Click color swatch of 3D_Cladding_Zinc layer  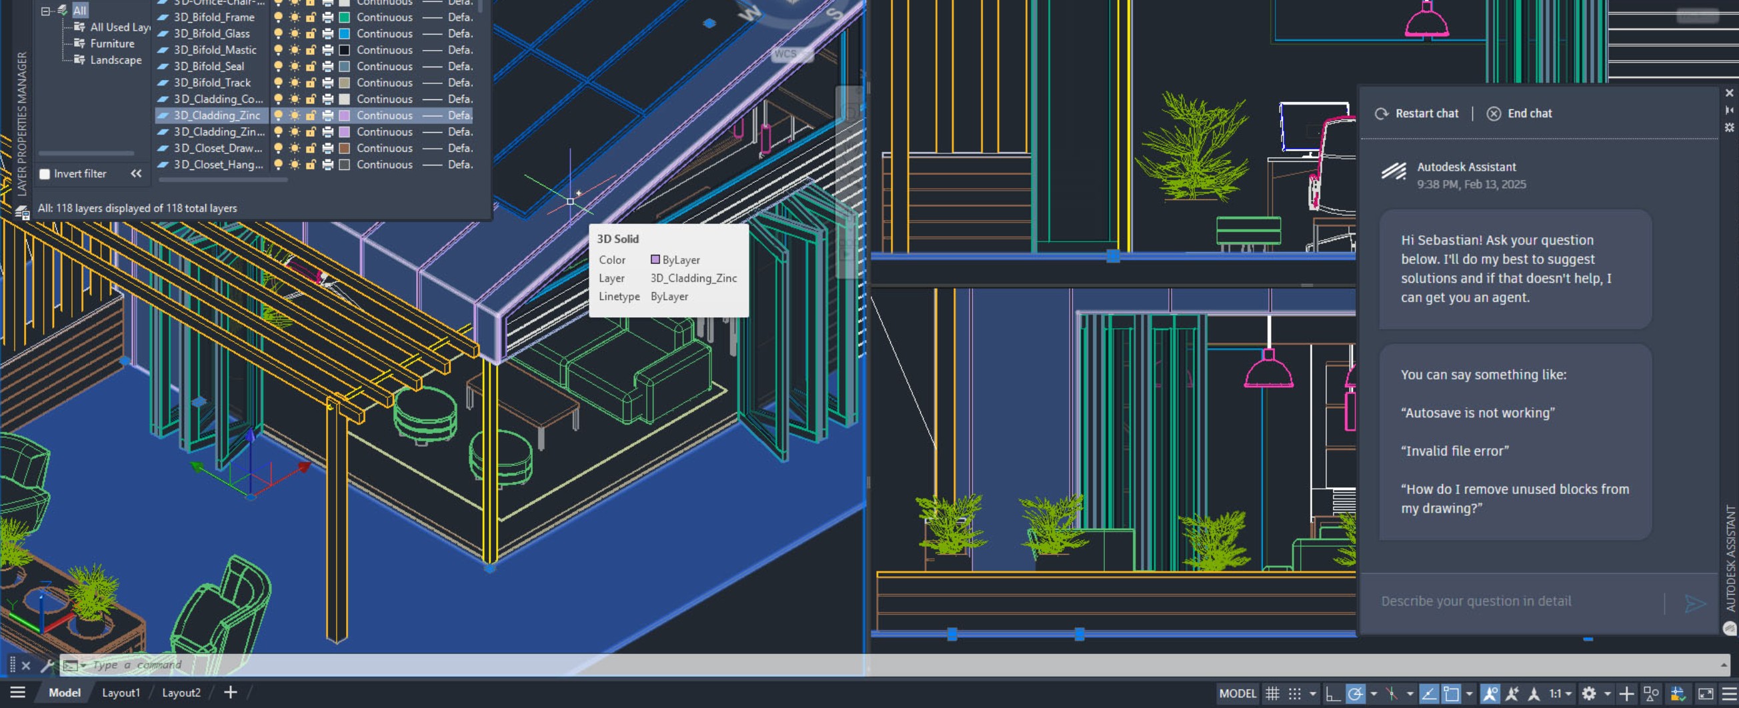click(x=344, y=115)
